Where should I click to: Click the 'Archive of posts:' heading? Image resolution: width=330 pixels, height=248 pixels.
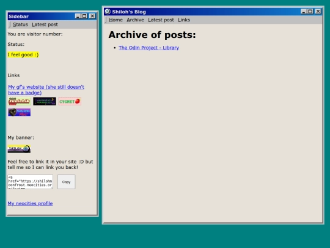pyautogui.click(x=152, y=35)
